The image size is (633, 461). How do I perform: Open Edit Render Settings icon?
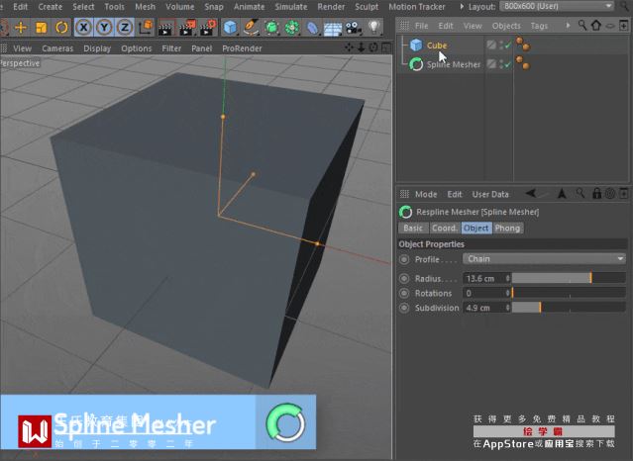pyautogui.click(x=207, y=28)
